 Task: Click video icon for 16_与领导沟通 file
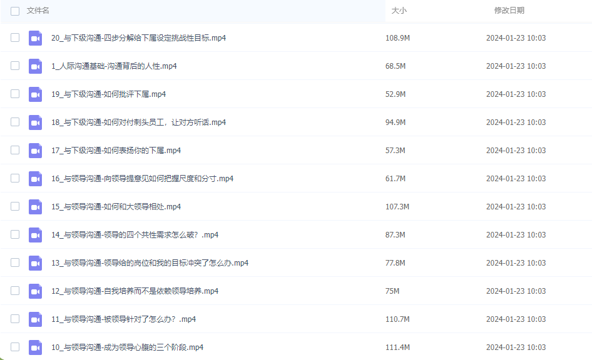(x=35, y=179)
